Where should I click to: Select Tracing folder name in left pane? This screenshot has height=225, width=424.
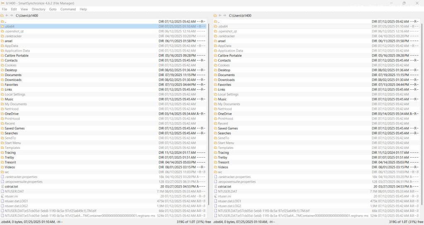coord(10,153)
